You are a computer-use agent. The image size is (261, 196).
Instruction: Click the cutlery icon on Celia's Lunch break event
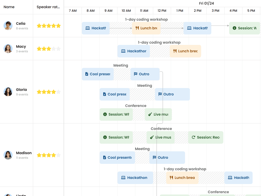pyautogui.click(x=137, y=28)
